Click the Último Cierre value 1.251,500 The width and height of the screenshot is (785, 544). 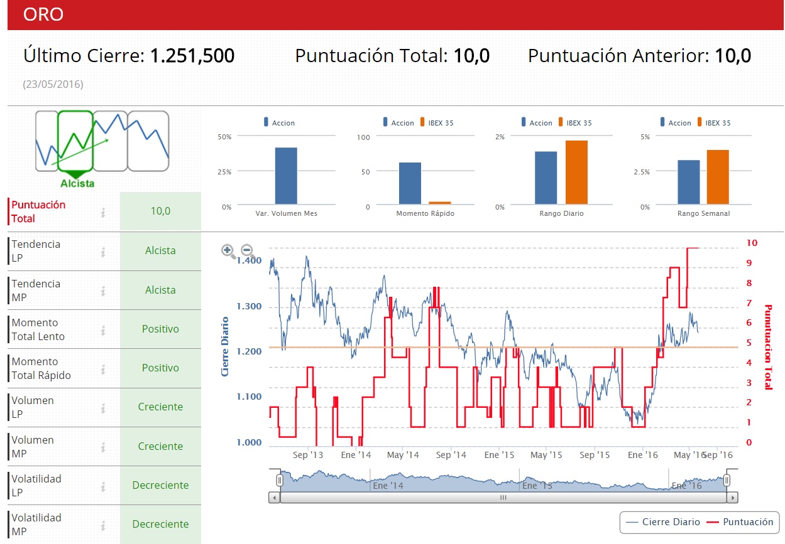point(192,56)
